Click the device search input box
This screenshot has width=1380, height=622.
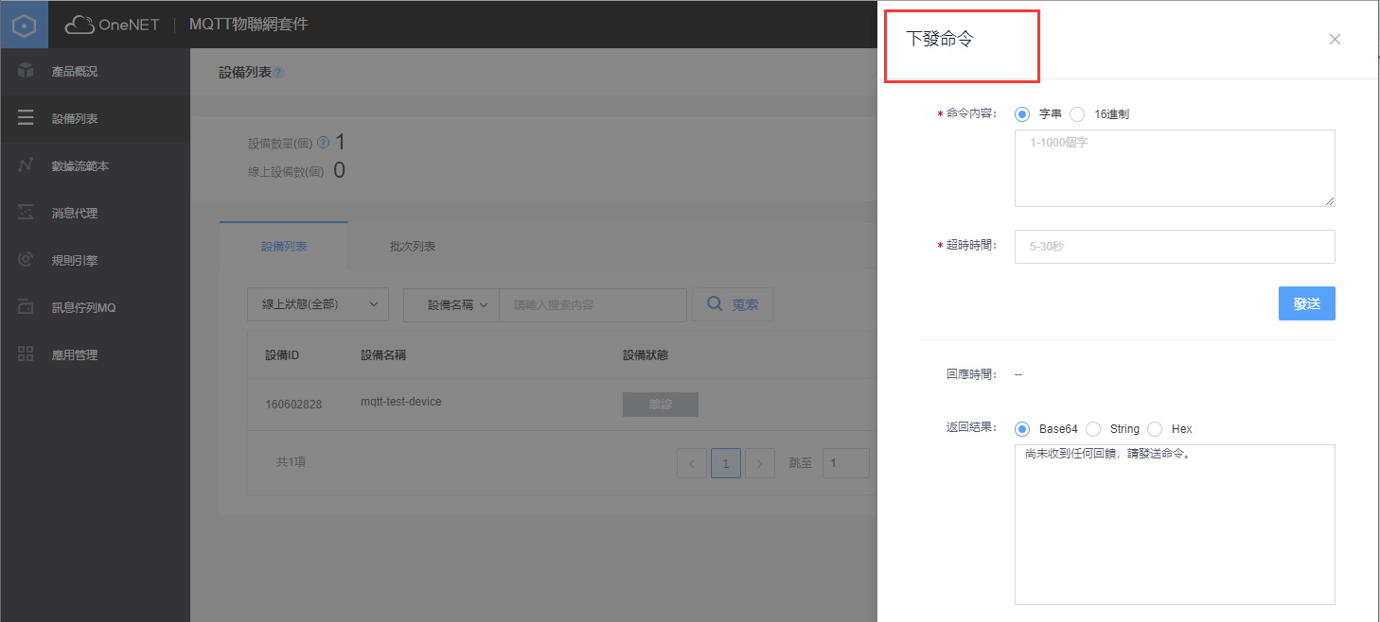click(593, 304)
